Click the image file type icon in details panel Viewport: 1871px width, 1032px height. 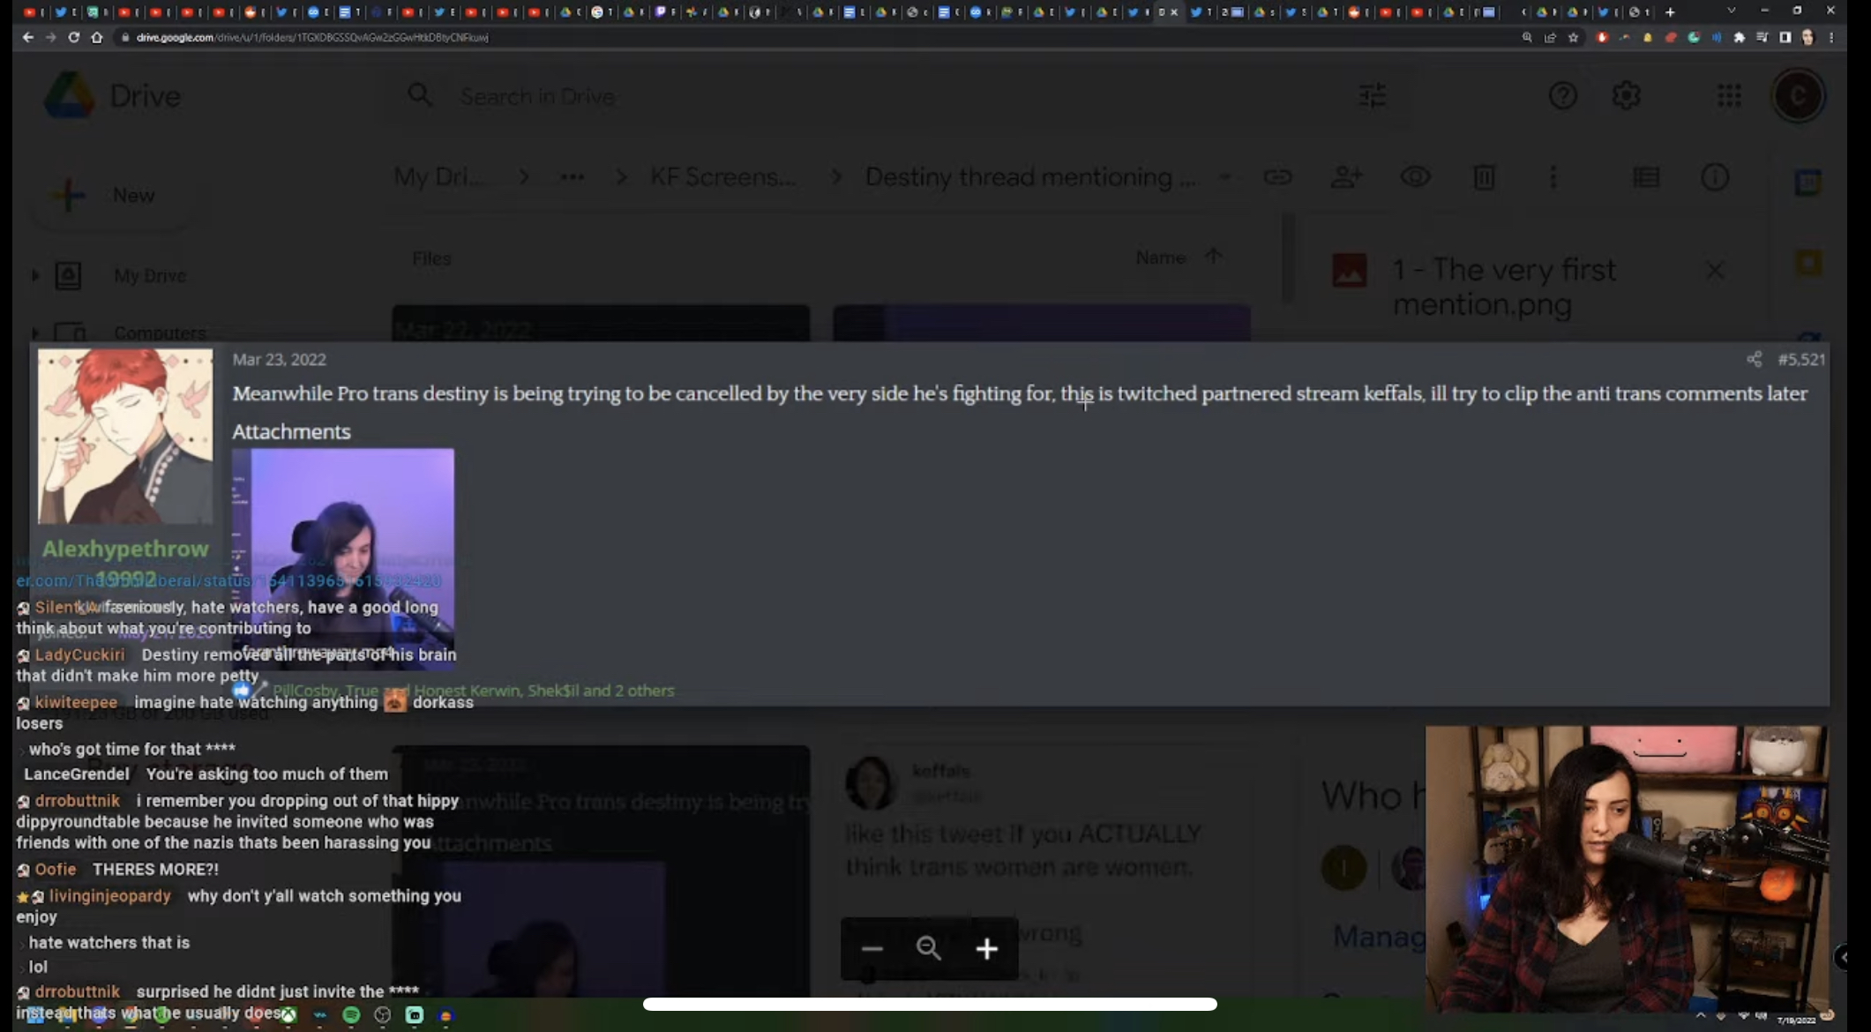1349,271
